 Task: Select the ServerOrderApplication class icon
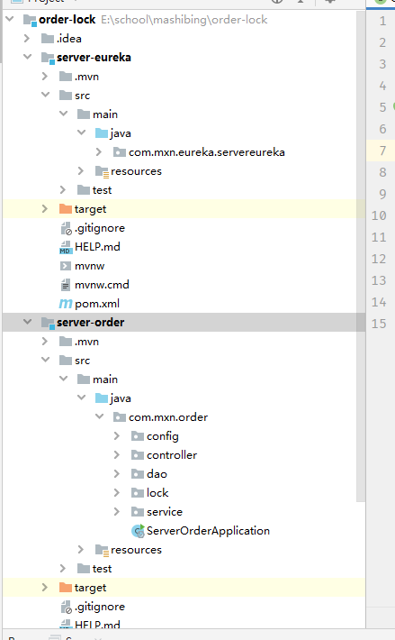coord(138,531)
